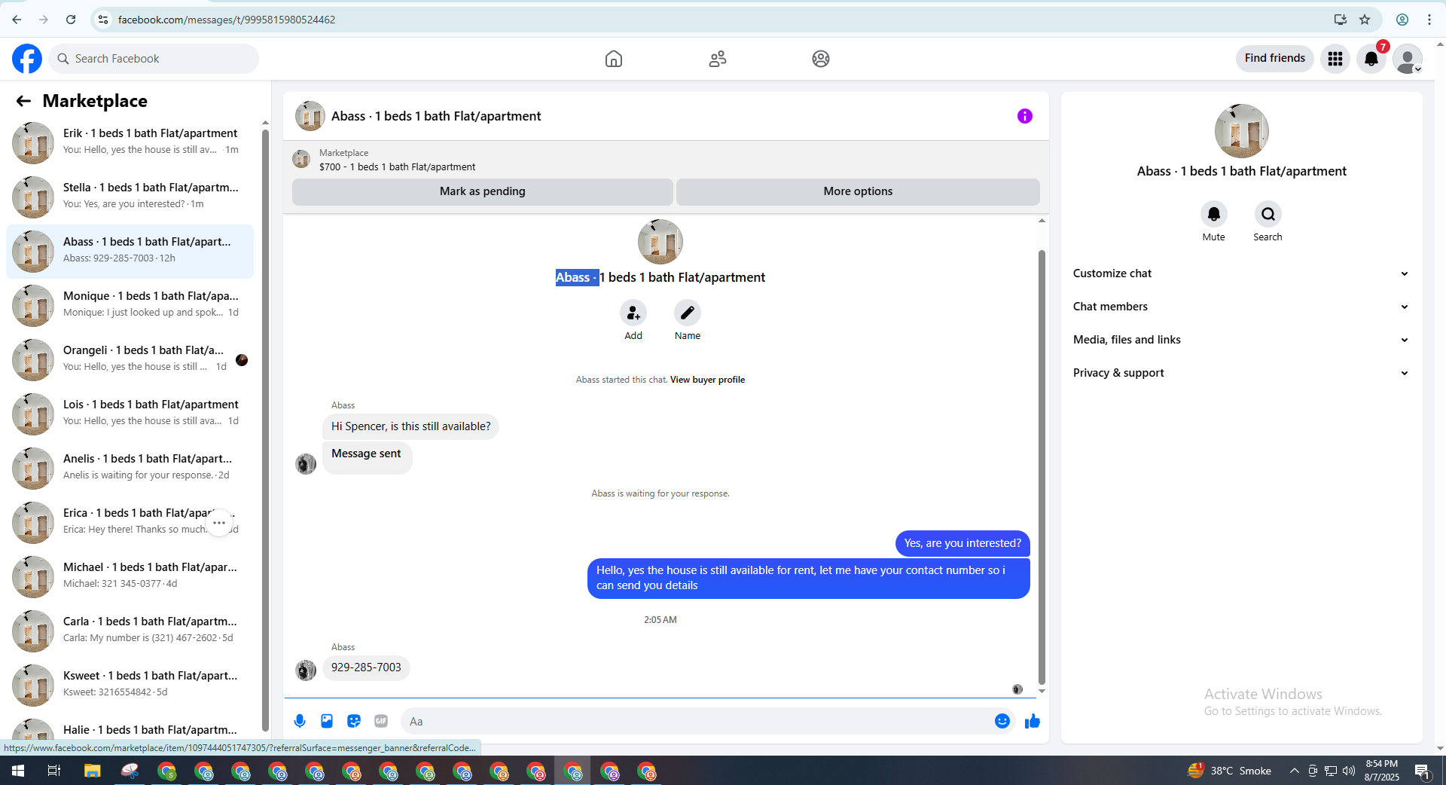Open More options button
This screenshot has width=1446, height=785.
(x=858, y=191)
